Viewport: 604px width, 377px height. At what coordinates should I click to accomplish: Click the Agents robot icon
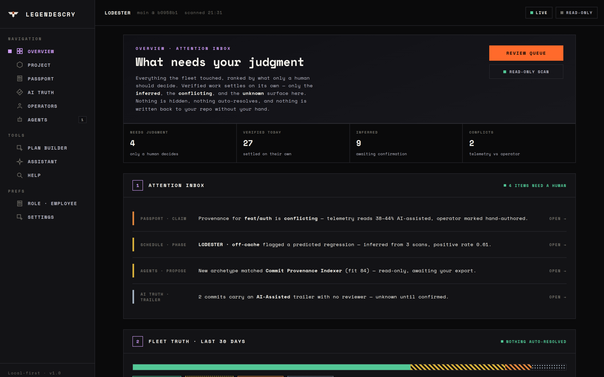pos(20,120)
